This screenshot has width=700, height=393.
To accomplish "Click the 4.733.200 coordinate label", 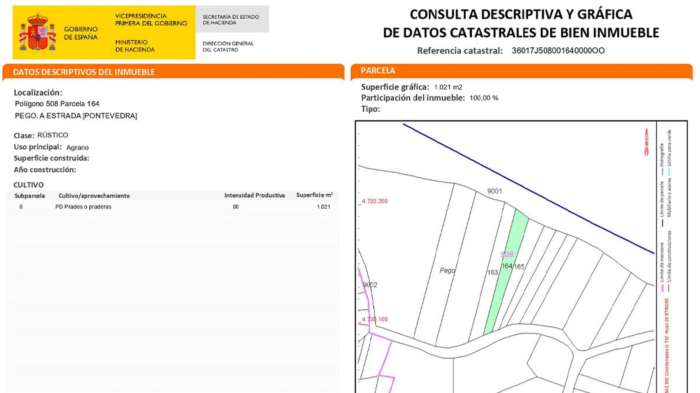I will 375,201.
